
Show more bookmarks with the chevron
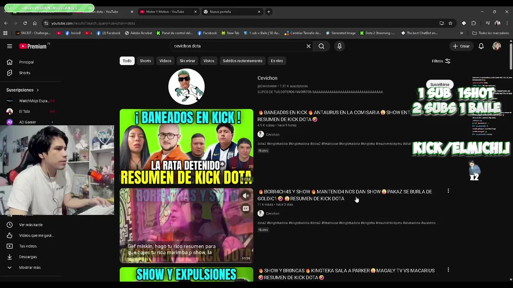click(462, 33)
